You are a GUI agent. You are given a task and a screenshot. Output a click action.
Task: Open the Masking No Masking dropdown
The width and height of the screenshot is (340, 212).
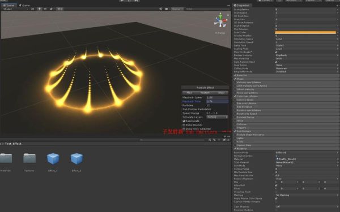(x=307, y=195)
